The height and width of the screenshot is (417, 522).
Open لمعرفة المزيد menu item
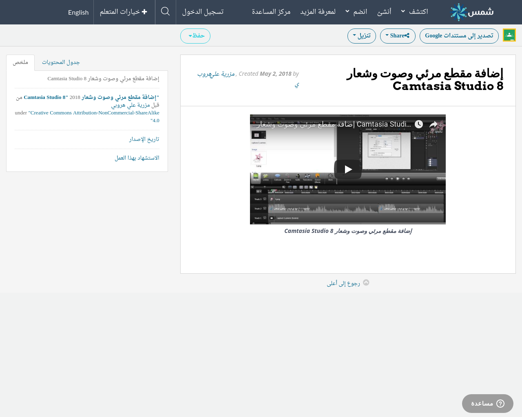coord(318,12)
